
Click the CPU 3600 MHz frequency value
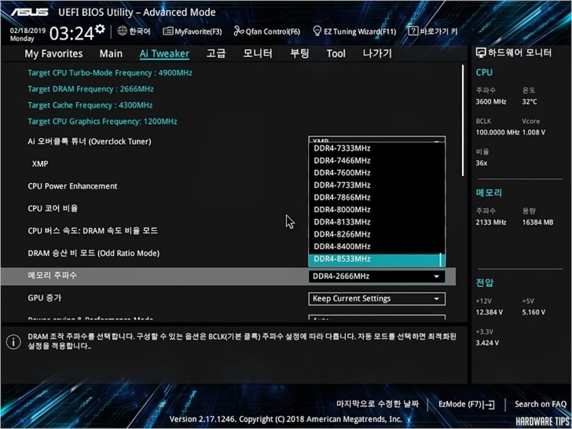(491, 102)
